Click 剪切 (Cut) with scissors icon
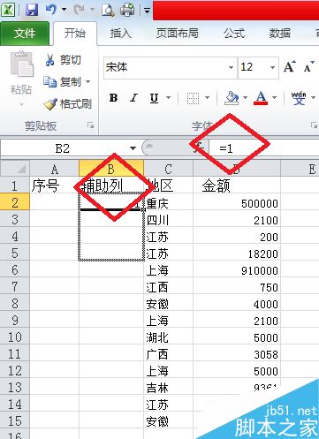 (63, 60)
